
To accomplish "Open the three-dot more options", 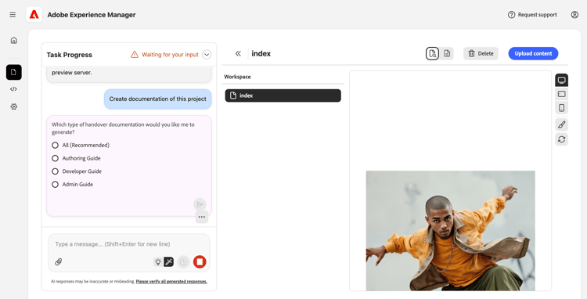I will coord(202,217).
